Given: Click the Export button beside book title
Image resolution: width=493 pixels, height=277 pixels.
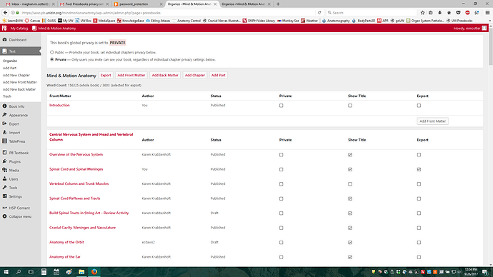Looking at the screenshot, I should (106, 76).
